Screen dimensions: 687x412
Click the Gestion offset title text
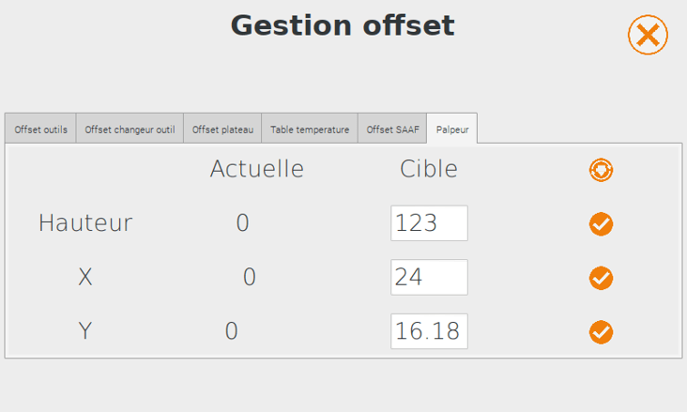click(x=343, y=25)
